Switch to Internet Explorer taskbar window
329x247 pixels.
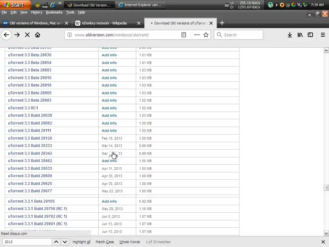[x=141, y=5]
